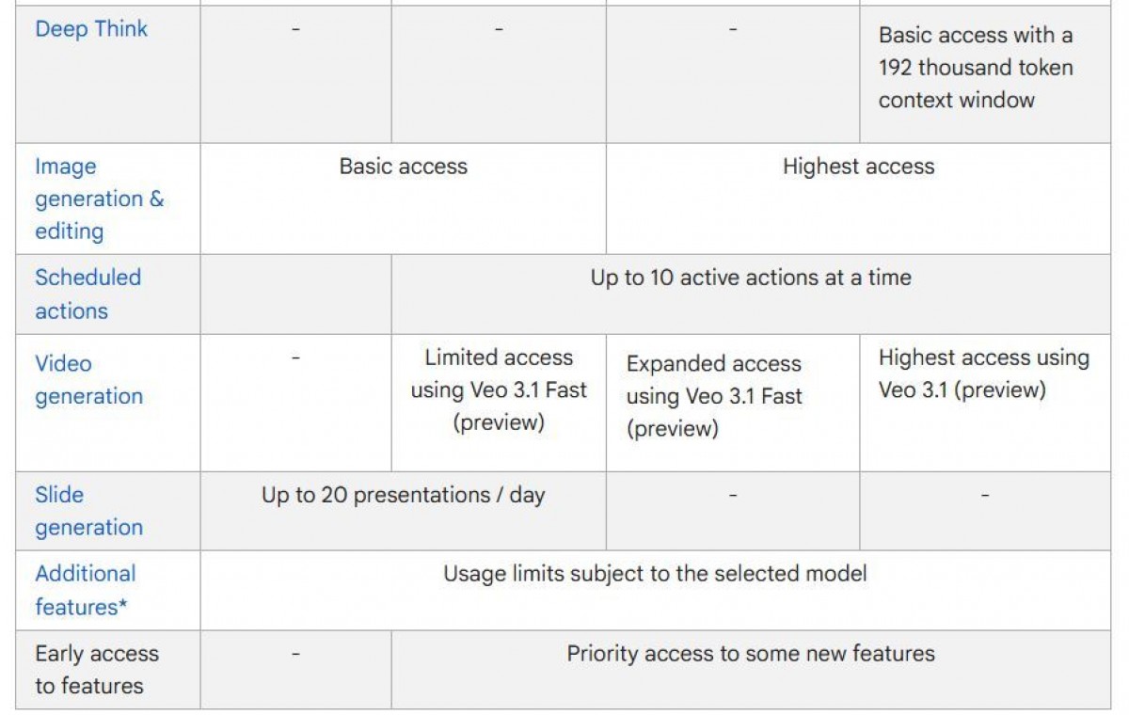This screenshot has height=715, width=1129.
Task: Open the Deep Think link
Action: coord(91,29)
